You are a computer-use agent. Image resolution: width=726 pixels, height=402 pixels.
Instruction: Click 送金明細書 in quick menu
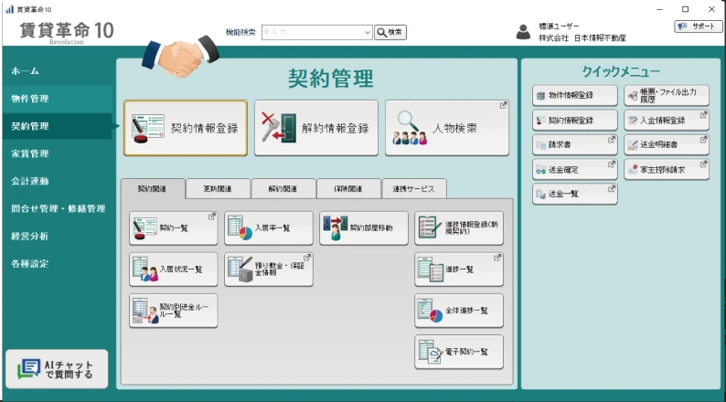tap(667, 144)
